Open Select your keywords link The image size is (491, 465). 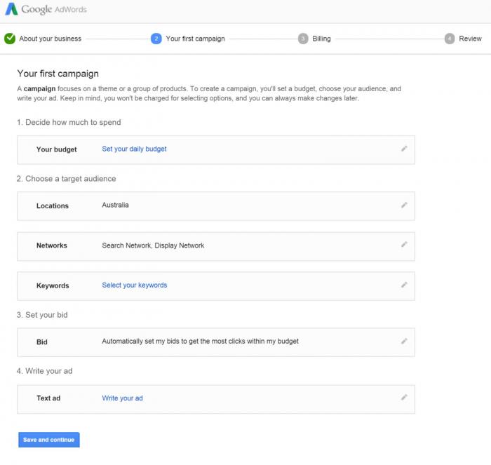tap(135, 285)
